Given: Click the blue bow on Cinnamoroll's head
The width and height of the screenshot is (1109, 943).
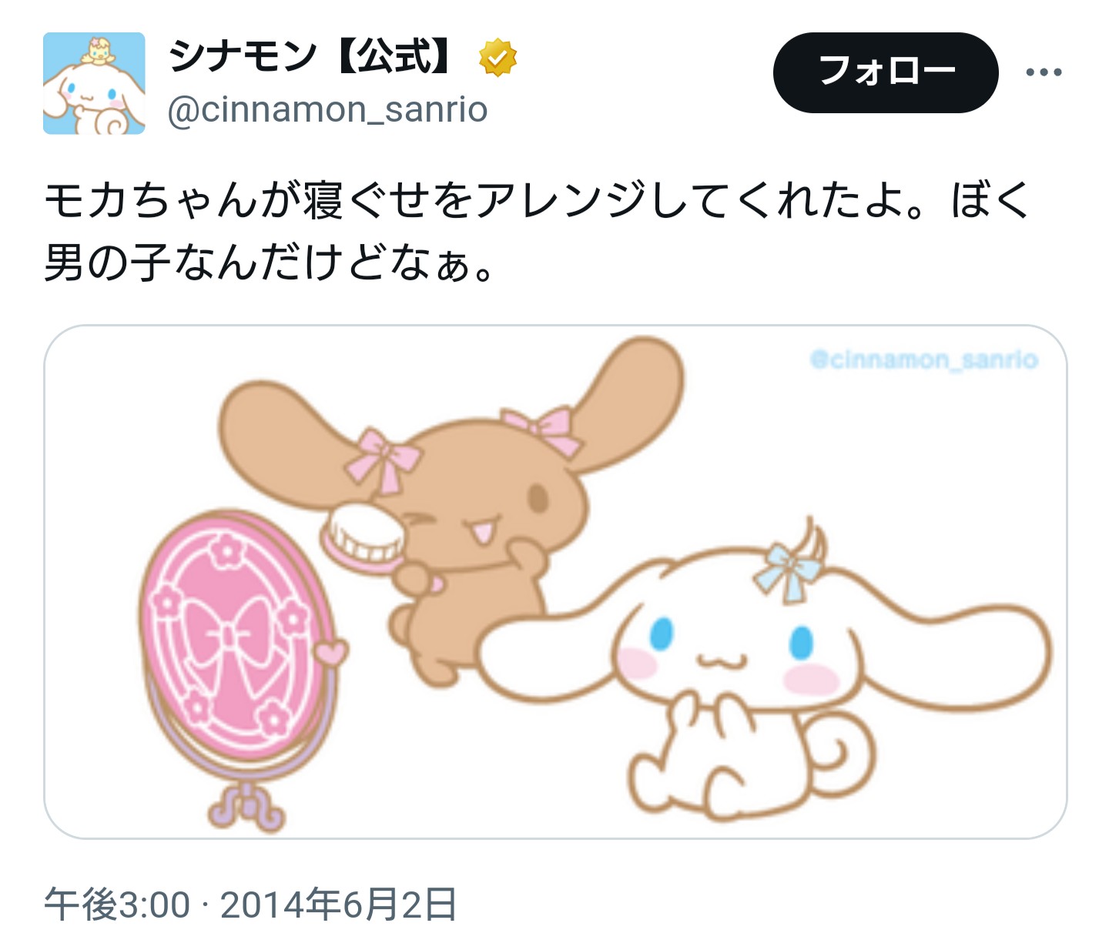Looking at the screenshot, I should (787, 571).
